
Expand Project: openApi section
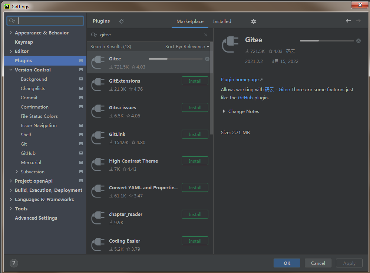coord(11,181)
